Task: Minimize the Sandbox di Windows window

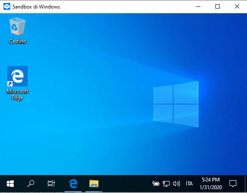Action: [x=198, y=6]
